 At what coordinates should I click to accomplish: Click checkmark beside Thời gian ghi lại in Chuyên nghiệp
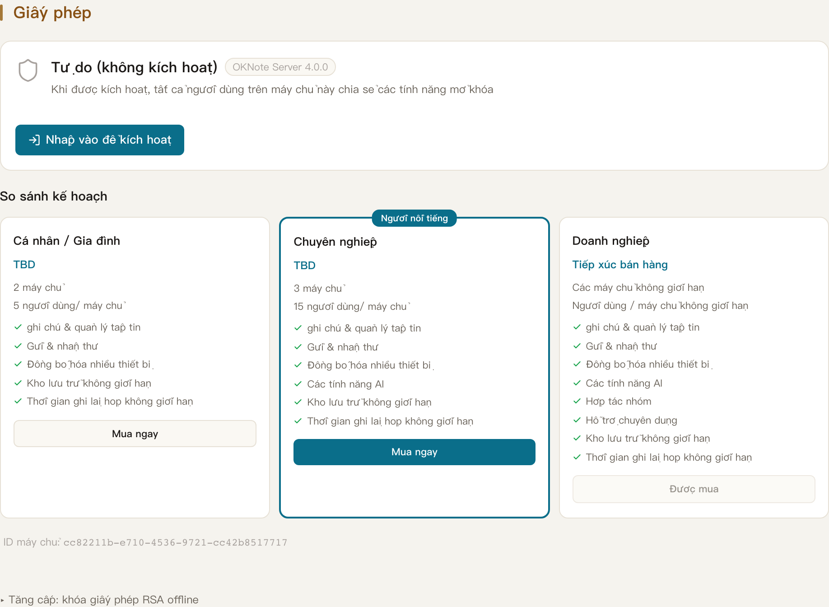pyautogui.click(x=298, y=421)
